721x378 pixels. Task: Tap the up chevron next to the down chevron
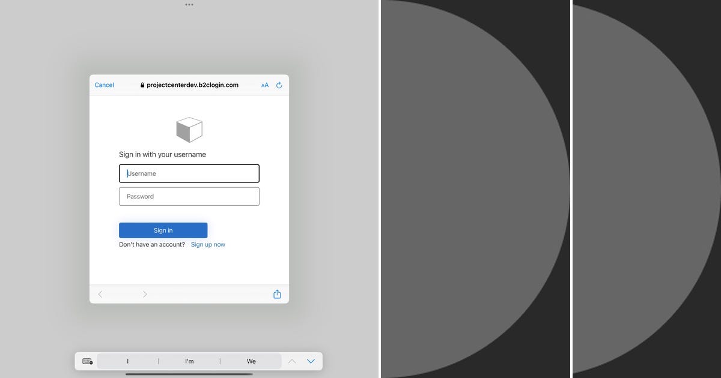tap(292, 361)
